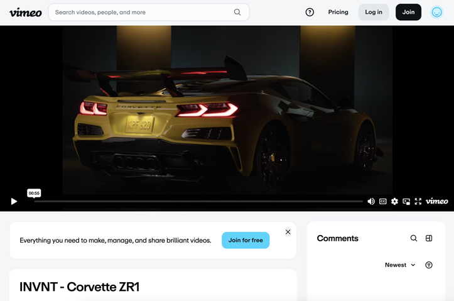This screenshot has height=301, width=454.
Task: Open the Vimeo home logo
Action: (26, 12)
